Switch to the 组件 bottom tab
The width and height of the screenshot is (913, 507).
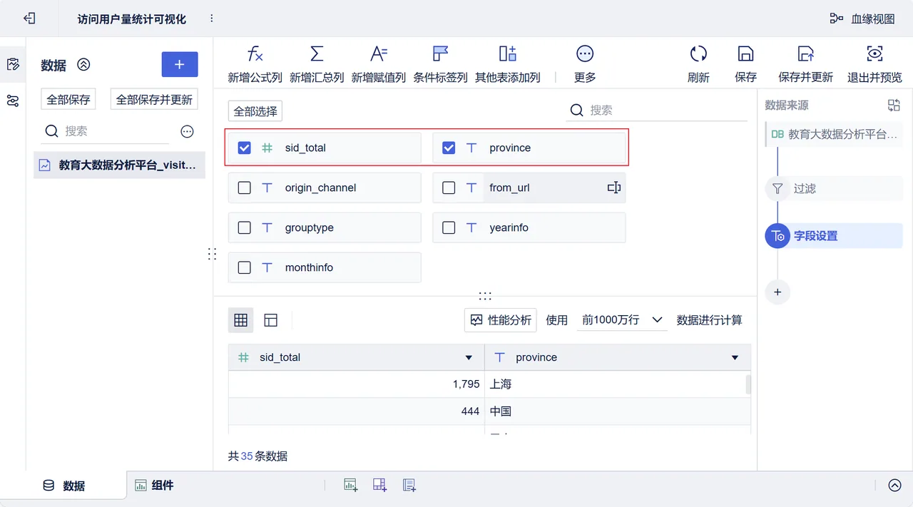click(155, 486)
